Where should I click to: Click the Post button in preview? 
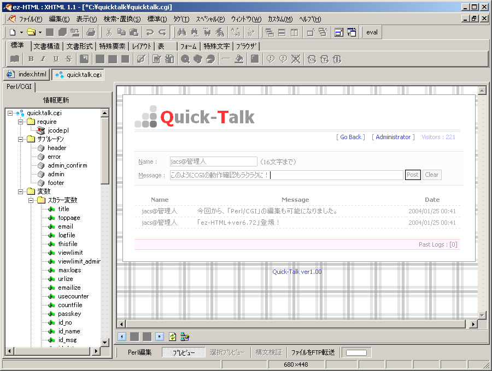[x=413, y=175]
